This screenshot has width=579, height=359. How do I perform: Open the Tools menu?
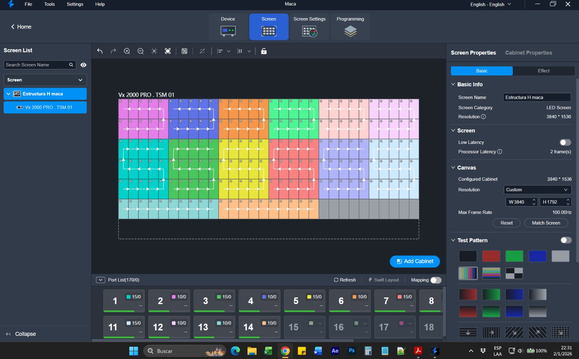click(50, 4)
